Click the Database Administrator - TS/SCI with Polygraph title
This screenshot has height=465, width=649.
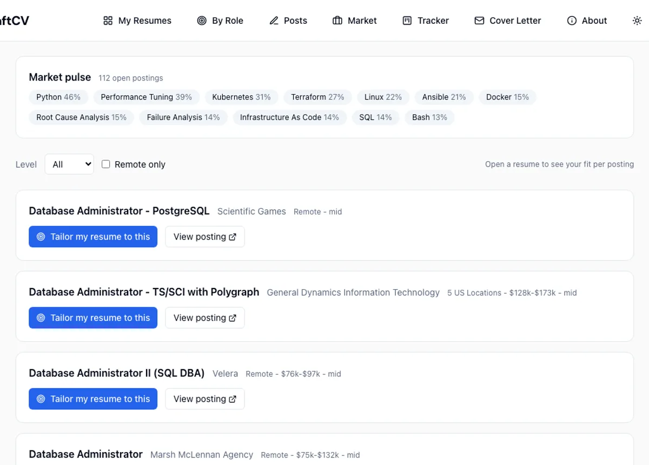point(144,292)
